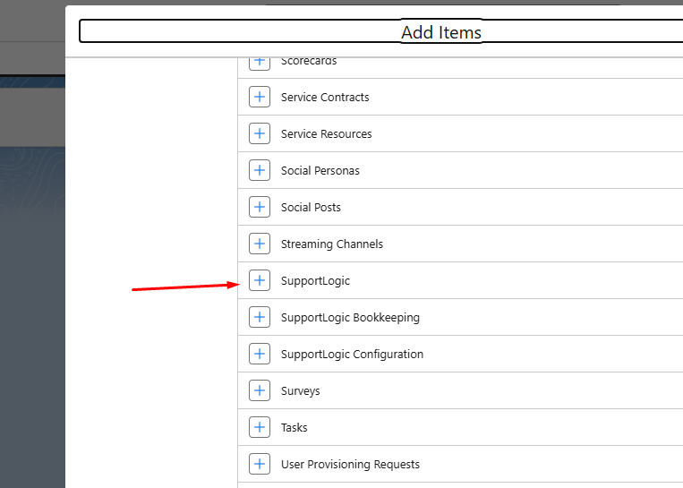Add the Social Posts item
683x488 pixels.
[x=260, y=207]
